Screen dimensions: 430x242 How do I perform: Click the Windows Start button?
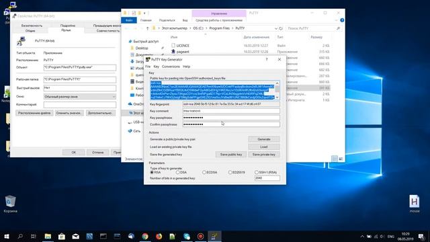coord(7,236)
